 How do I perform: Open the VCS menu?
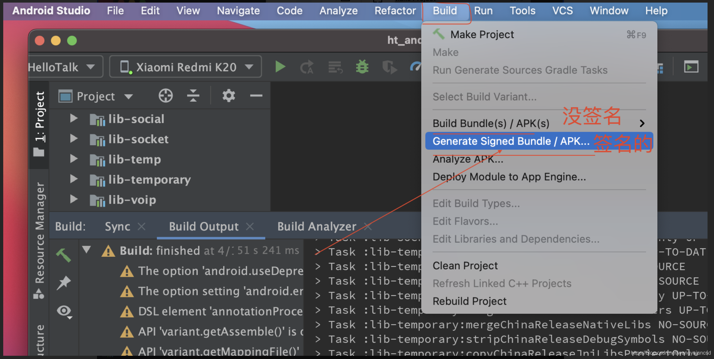point(562,11)
